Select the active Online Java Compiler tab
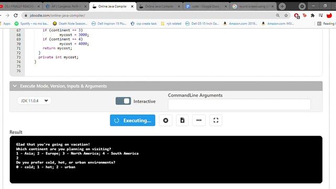The image size is (336, 189). point(112,6)
